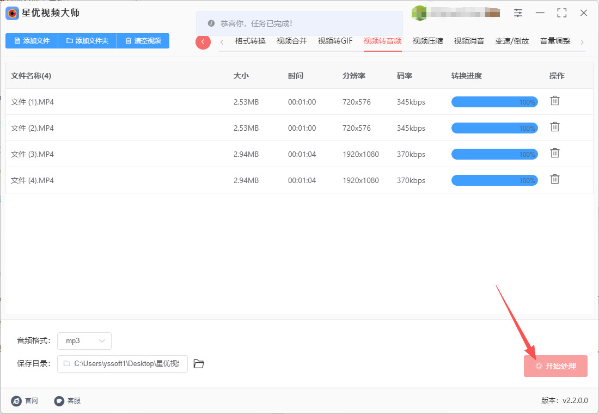Switch to the 视频消音 tab

(x=469, y=41)
